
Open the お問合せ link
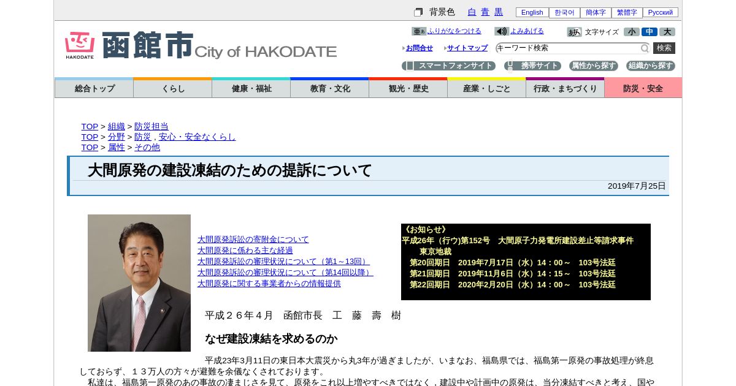(x=420, y=48)
